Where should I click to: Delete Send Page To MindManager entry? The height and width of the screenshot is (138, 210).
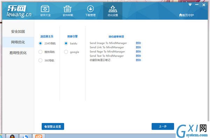point(138,52)
